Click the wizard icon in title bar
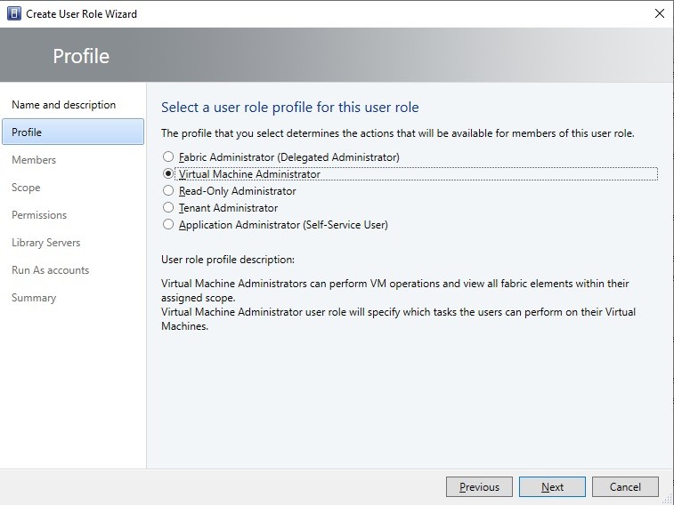Image resolution: width=674 pixels, height=505 pixels. [13, 13]
